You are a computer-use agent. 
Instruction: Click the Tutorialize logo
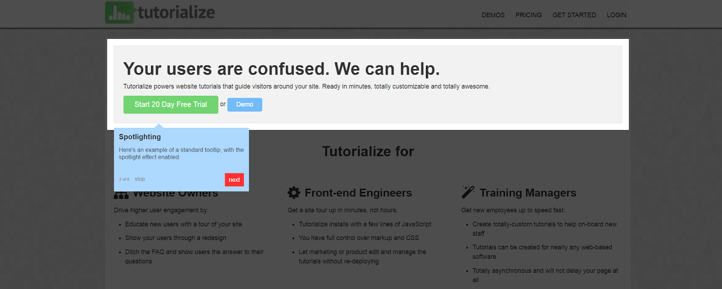point(160,12)
